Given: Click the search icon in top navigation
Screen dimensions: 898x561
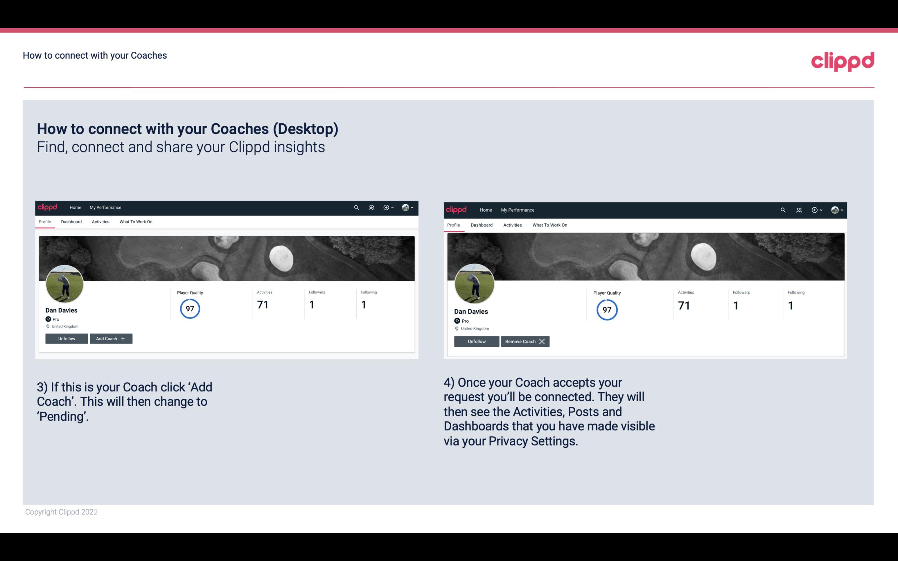Looking at the screenshot, I should click(x=356, y=207).
